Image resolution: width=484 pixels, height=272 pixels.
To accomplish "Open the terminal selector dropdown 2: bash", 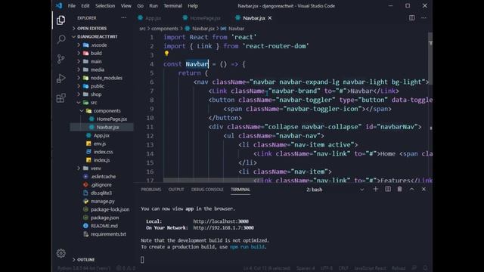I will click(336, 190).
